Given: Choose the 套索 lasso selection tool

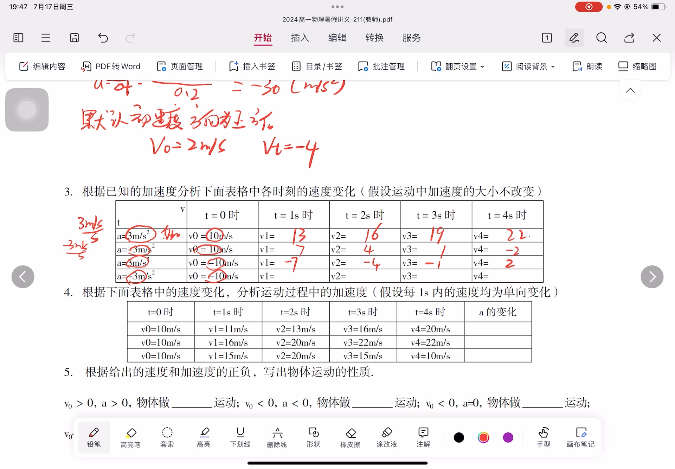Looking at the screenshot, I should click(167, 437).
